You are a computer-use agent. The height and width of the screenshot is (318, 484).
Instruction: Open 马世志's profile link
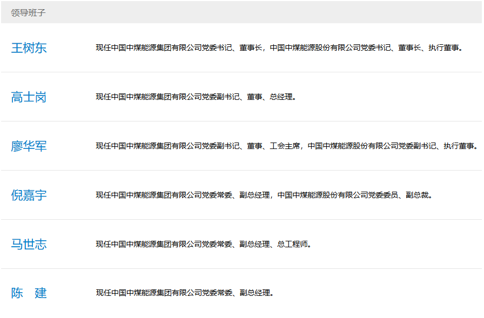point(29,244)
